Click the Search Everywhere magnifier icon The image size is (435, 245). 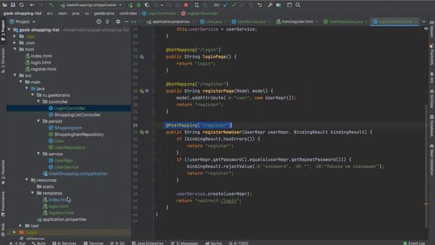coord(298,5)
